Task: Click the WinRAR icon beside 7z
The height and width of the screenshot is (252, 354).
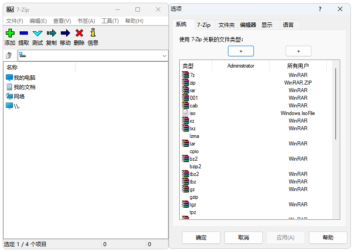Action: tap(185, 75)
